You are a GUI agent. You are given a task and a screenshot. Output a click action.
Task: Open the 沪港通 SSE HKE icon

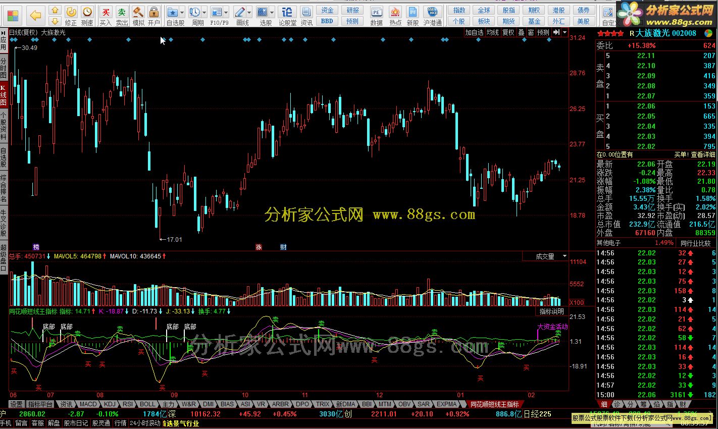(x=433, y=12)
